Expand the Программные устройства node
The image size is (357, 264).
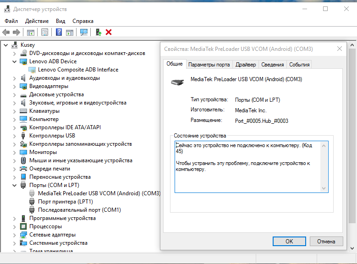coord(14,219)
